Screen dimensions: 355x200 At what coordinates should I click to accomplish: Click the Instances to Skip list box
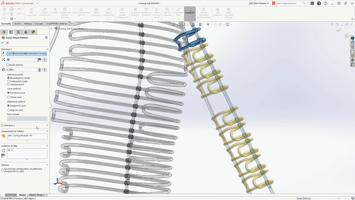tap(27, 153)
